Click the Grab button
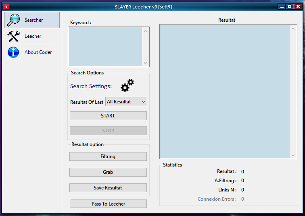 [108, 172]
